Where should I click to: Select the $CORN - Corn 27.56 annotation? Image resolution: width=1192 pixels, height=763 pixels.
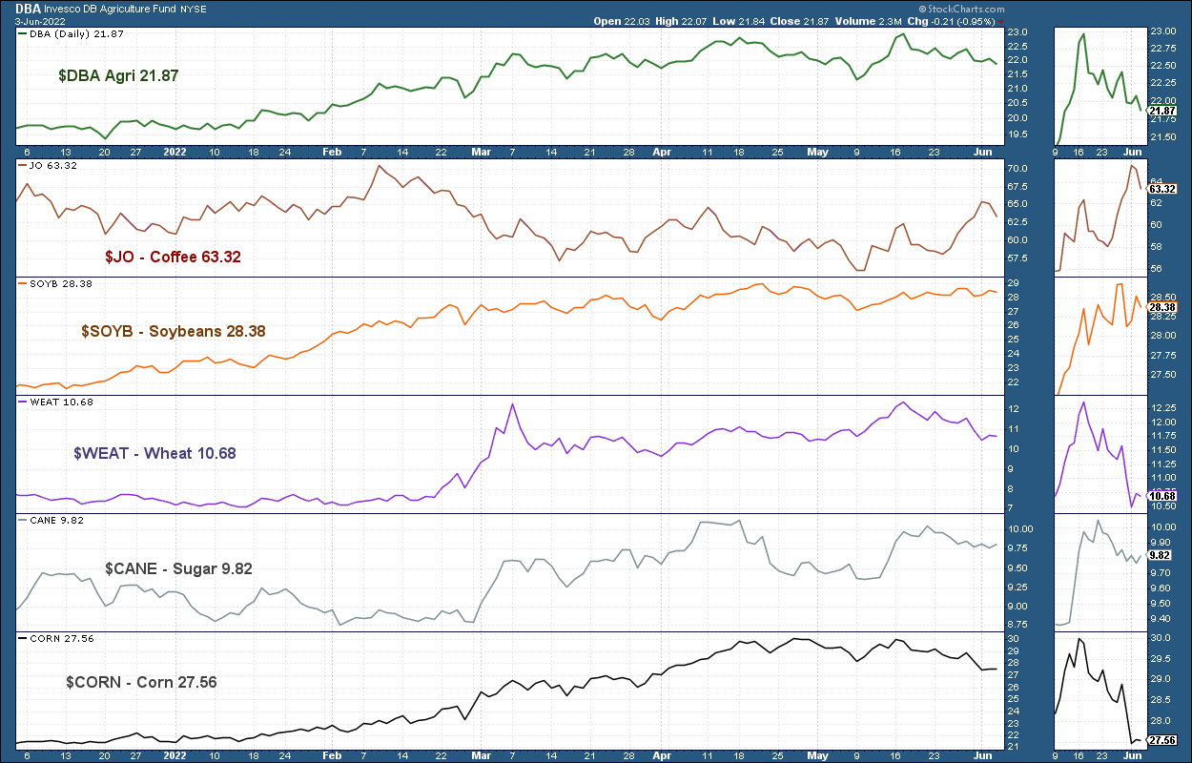tap(142, 682)
